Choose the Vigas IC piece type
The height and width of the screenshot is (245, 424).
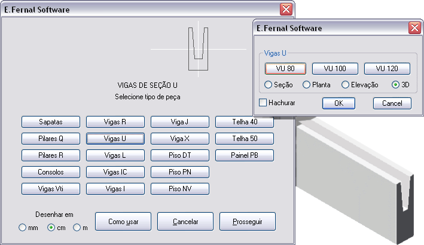115,172
